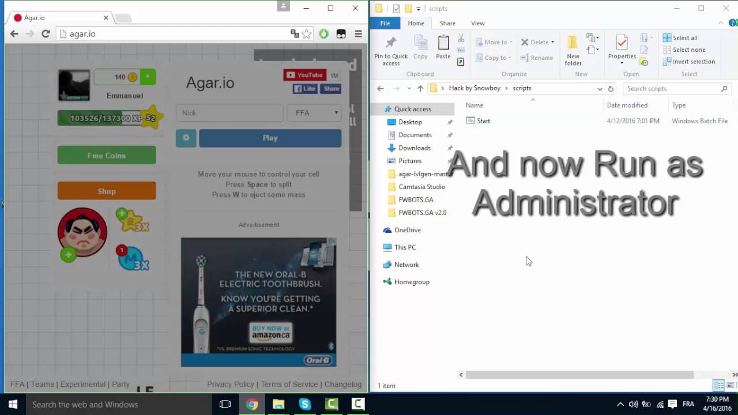Image resolution: width=738 pixels, height=415 pixels.
Task: Switch to the View ribbon tab
Action: click(478, 23)
